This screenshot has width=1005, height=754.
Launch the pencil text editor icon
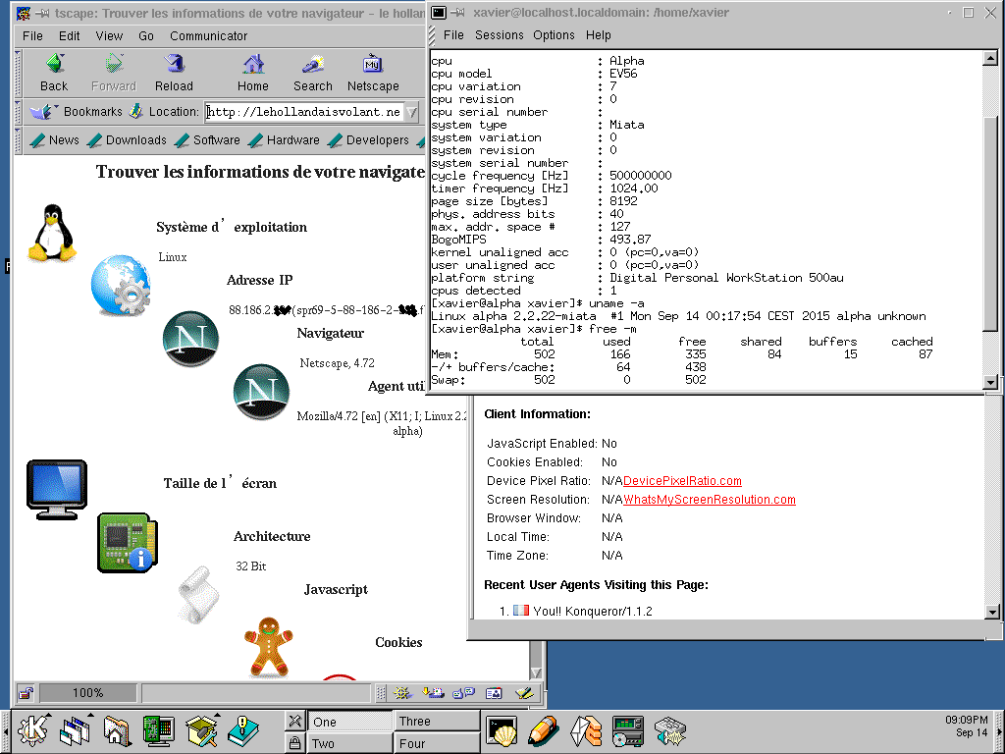544,730
